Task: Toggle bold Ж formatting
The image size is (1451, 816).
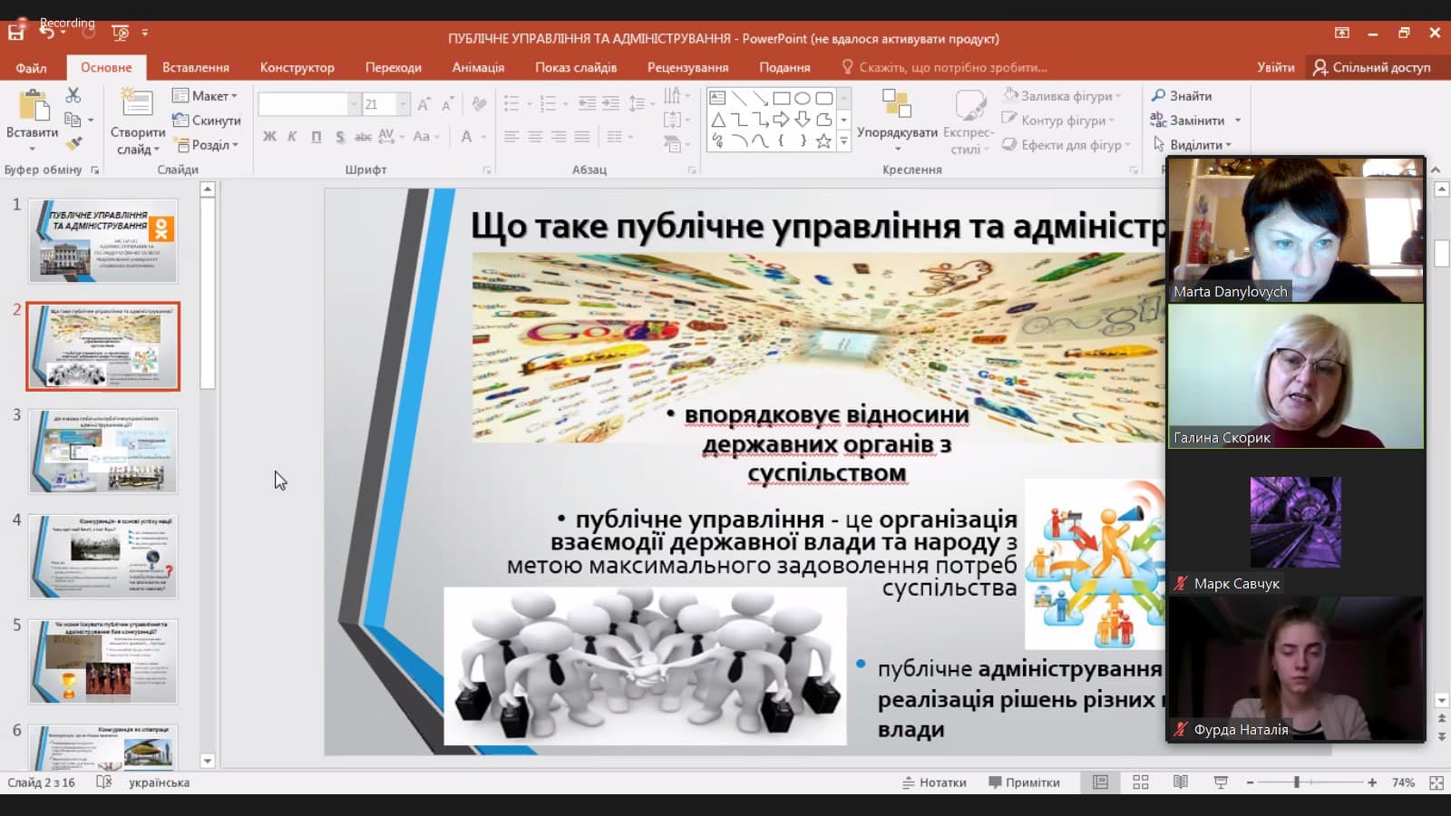Action: [x=269, y=137]
